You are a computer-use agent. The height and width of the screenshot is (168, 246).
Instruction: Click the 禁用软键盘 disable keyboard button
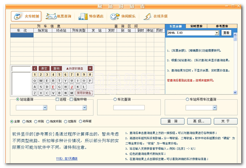(84, 93)
